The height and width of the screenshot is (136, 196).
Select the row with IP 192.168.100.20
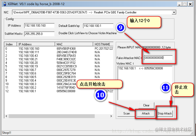(x=59, y=63)
